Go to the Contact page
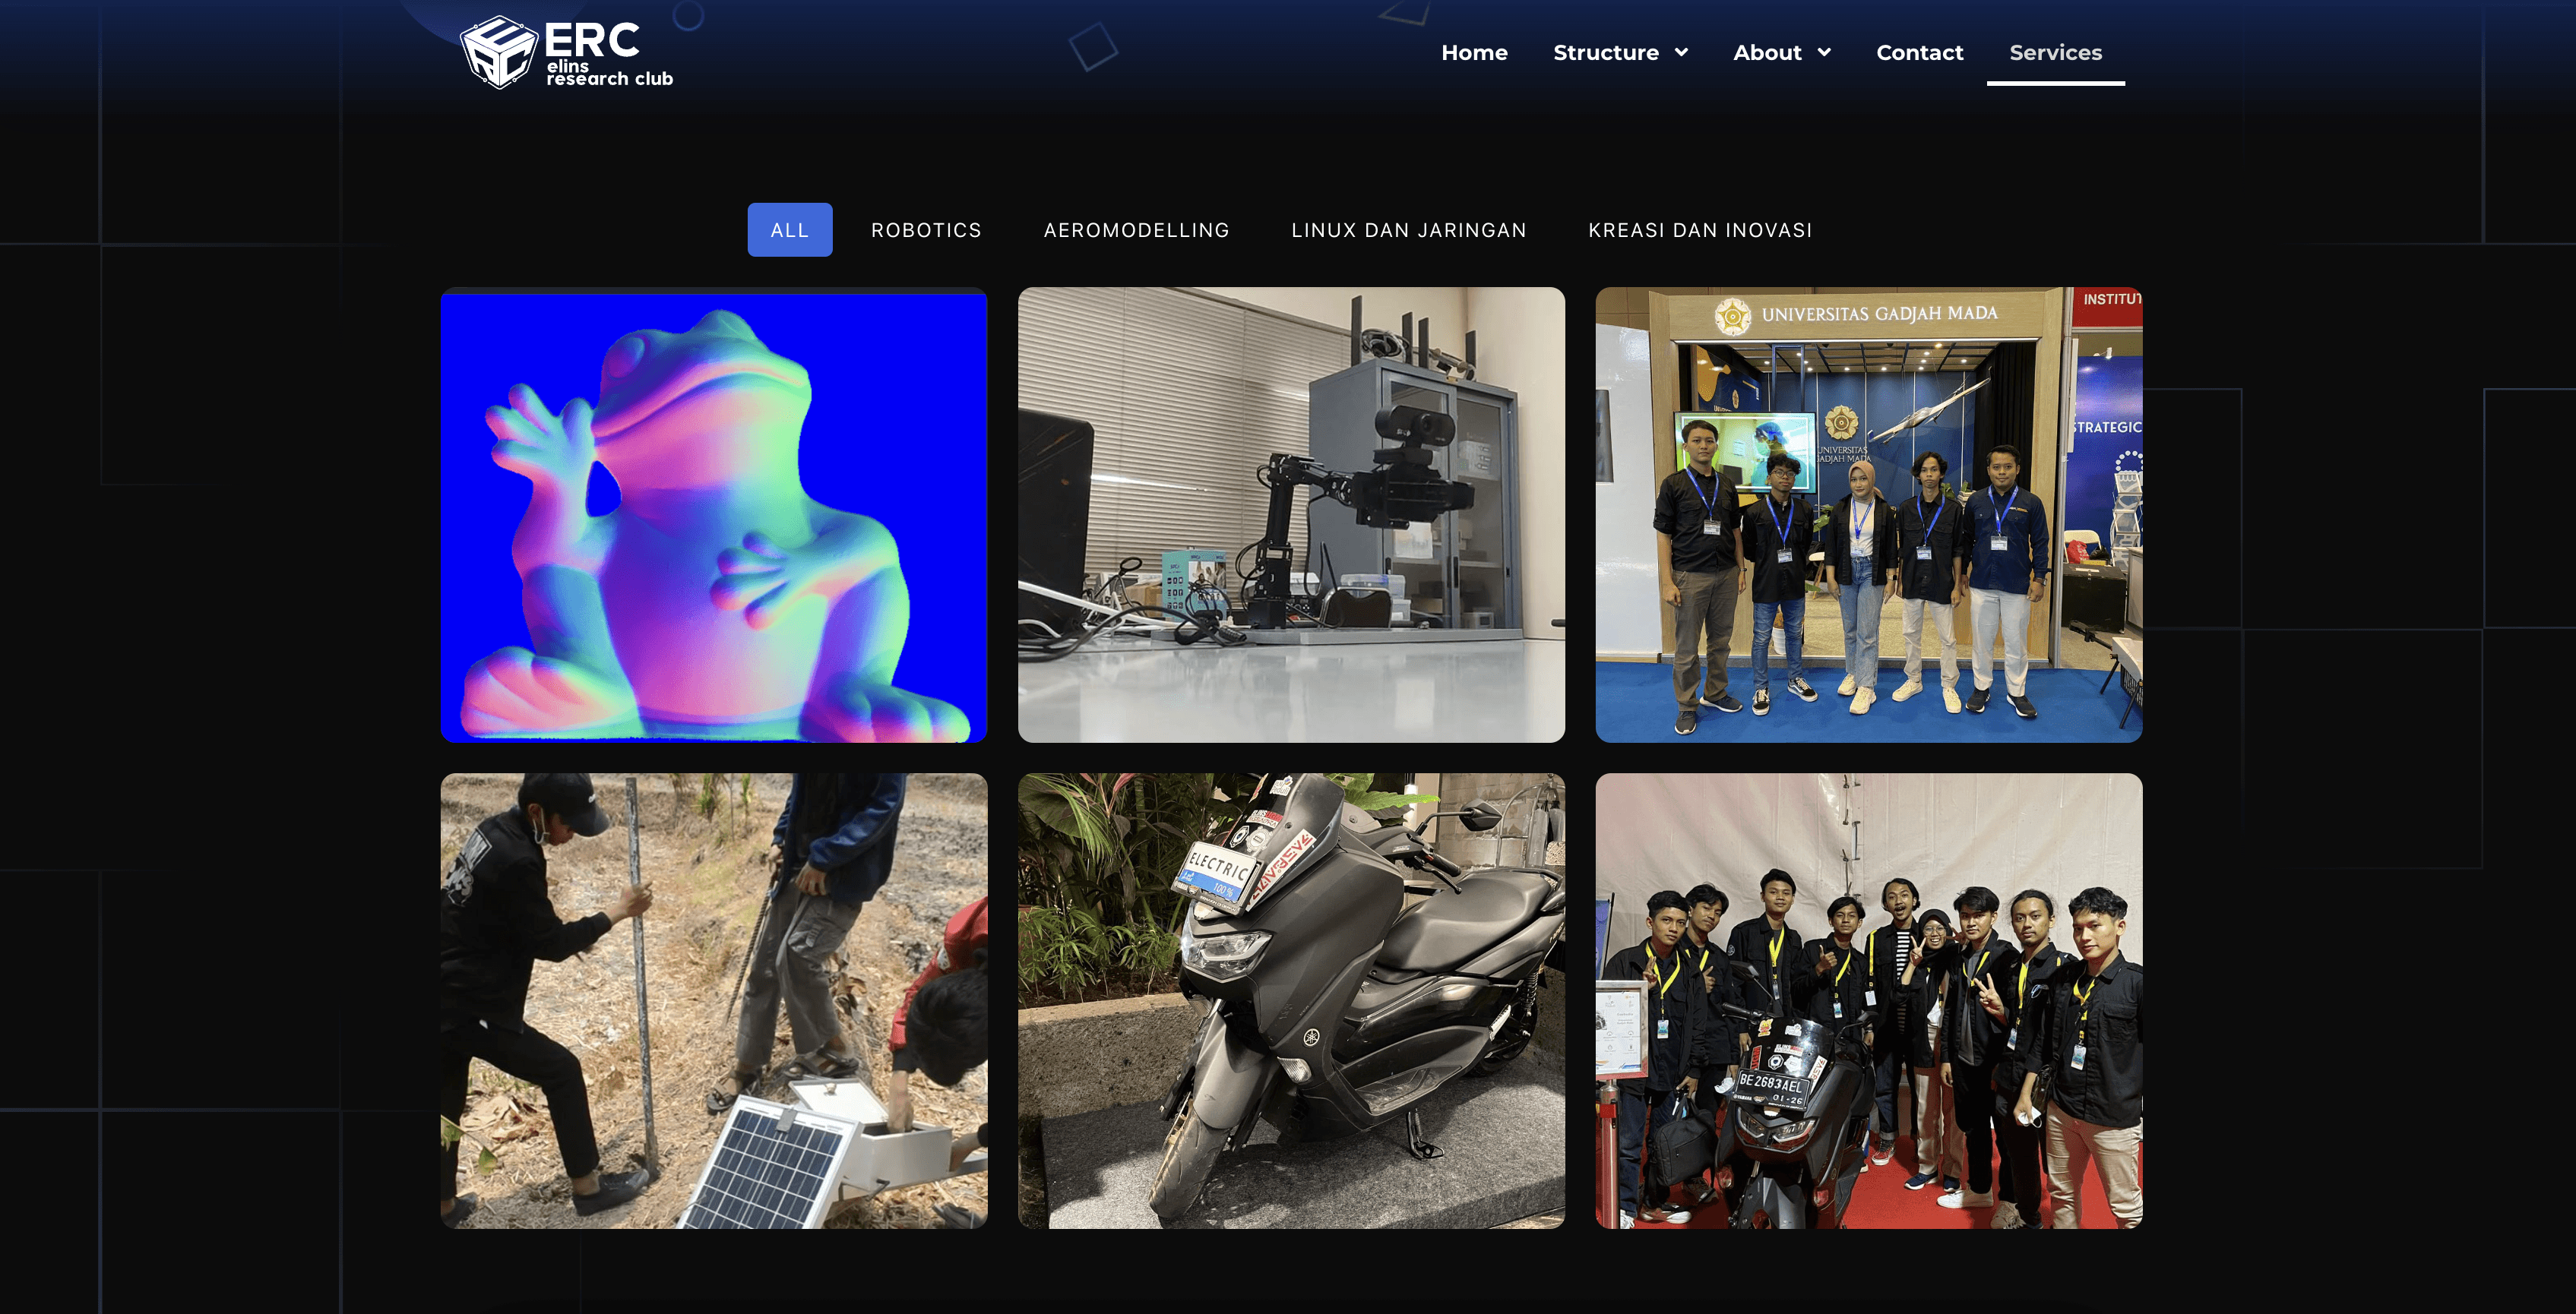Image resolution: width=2576 pixels, height=1314 pixels. coord(1919,52)
